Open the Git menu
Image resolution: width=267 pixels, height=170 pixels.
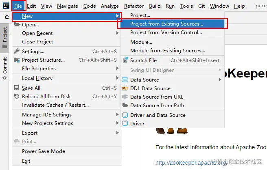[201, 6]
